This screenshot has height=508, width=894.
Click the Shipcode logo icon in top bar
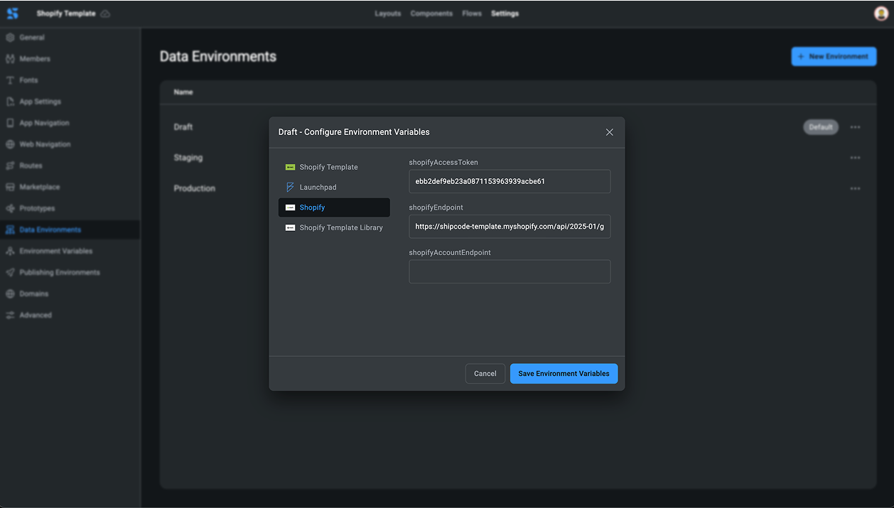click(x=12, y=13)
